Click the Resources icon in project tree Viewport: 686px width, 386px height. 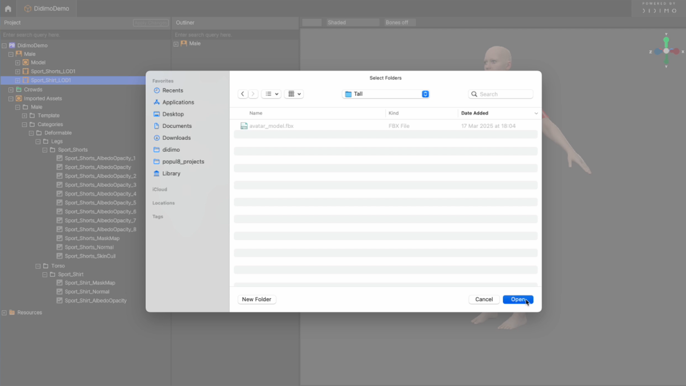12,312
